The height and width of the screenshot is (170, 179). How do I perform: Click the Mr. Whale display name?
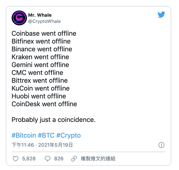tap(40, 15)
